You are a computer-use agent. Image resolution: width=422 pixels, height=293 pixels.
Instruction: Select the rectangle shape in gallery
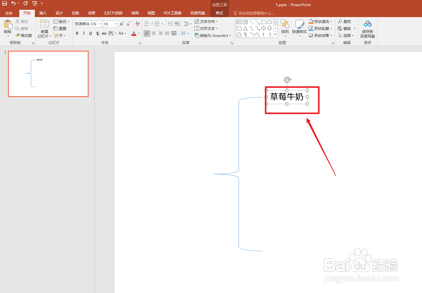point(264,22)
